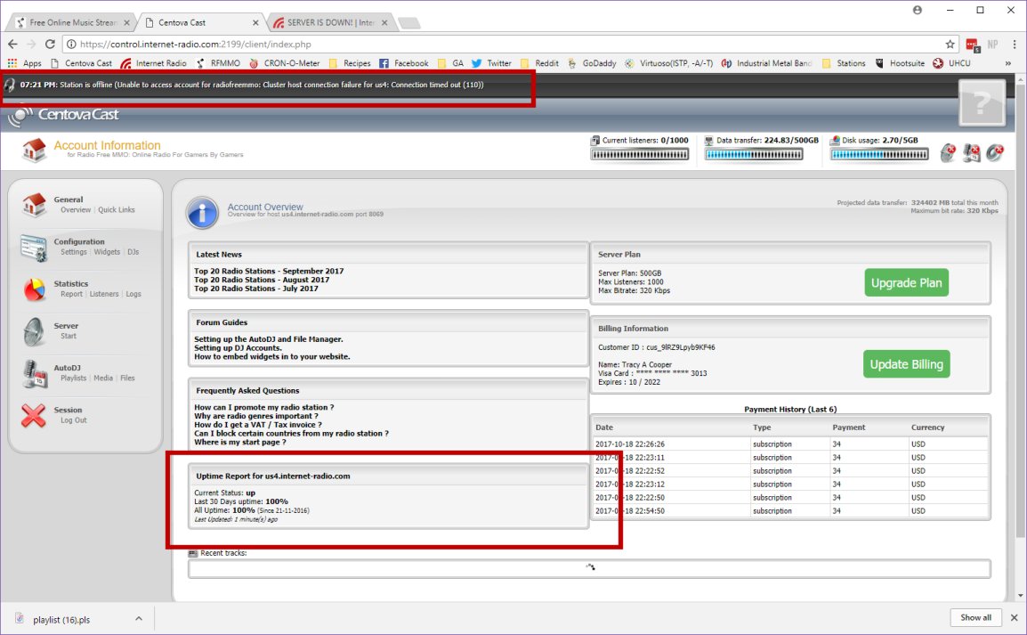Image resolution: width=1027 pixels, height=635 pixels.
Task: Click the Statistics pie chart icon
Action: click(34, 289)
